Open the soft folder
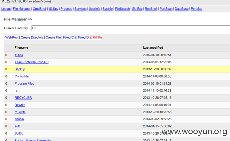Image resolution: width=230 pixels, height=141 pixels. coord(17,126)
